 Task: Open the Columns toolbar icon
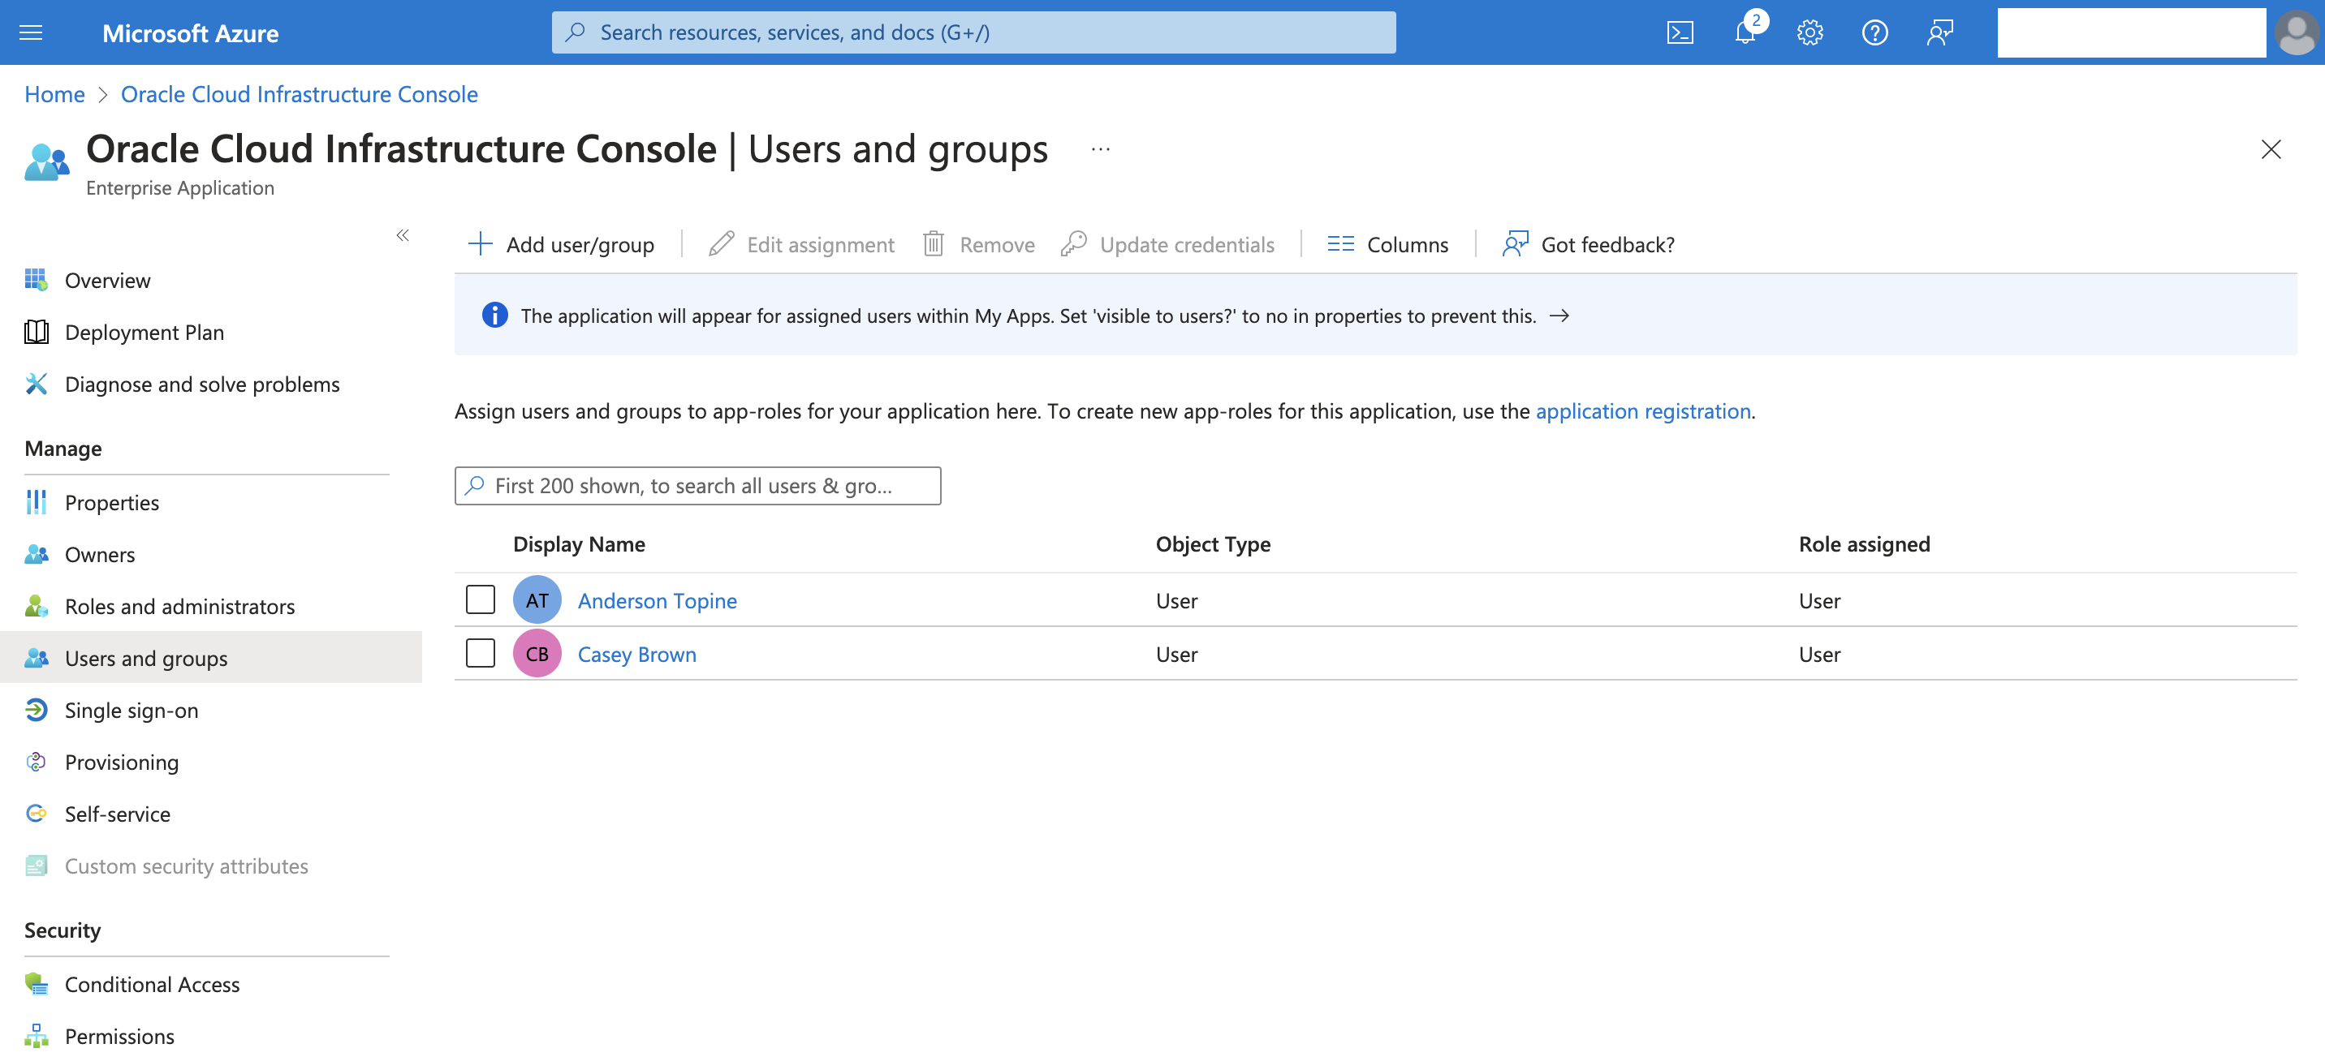1340,243
